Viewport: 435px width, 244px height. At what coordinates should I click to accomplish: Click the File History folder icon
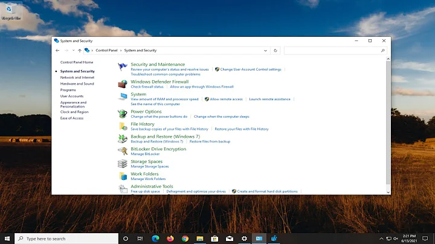click(122, 126)
